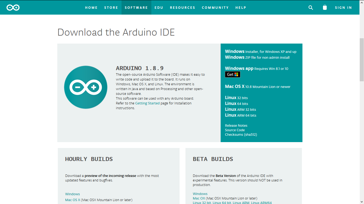Screen dimensions: 364x204
Task: Open the Source Code link
Action: click(235, 130)
